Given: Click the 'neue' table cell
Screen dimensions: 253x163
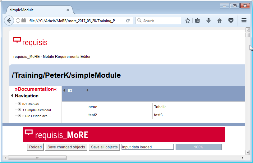Looking at the screenshot, I should [120, 107].
